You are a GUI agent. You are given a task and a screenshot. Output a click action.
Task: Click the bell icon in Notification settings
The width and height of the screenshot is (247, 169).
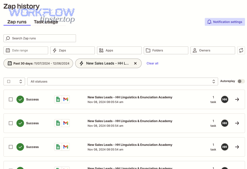(x=209, y=22)
